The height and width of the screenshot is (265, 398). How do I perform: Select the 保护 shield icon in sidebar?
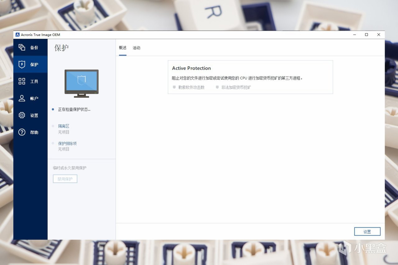click(x=22, y=64)
